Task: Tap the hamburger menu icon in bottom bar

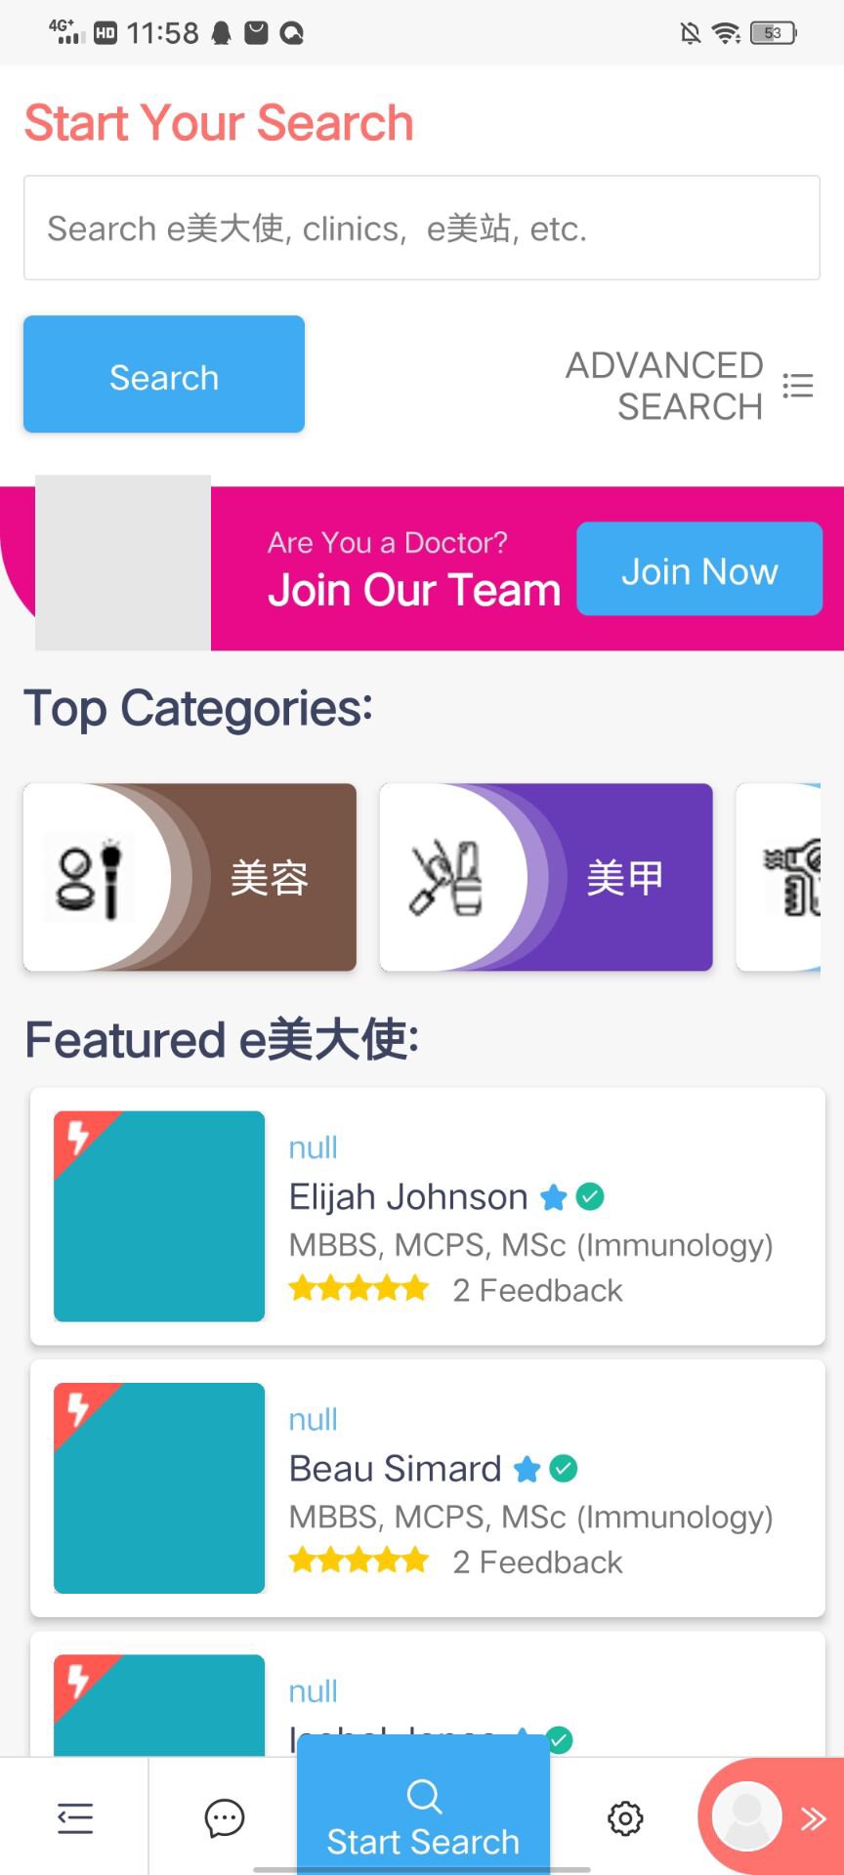Action: pos(74,1818)
